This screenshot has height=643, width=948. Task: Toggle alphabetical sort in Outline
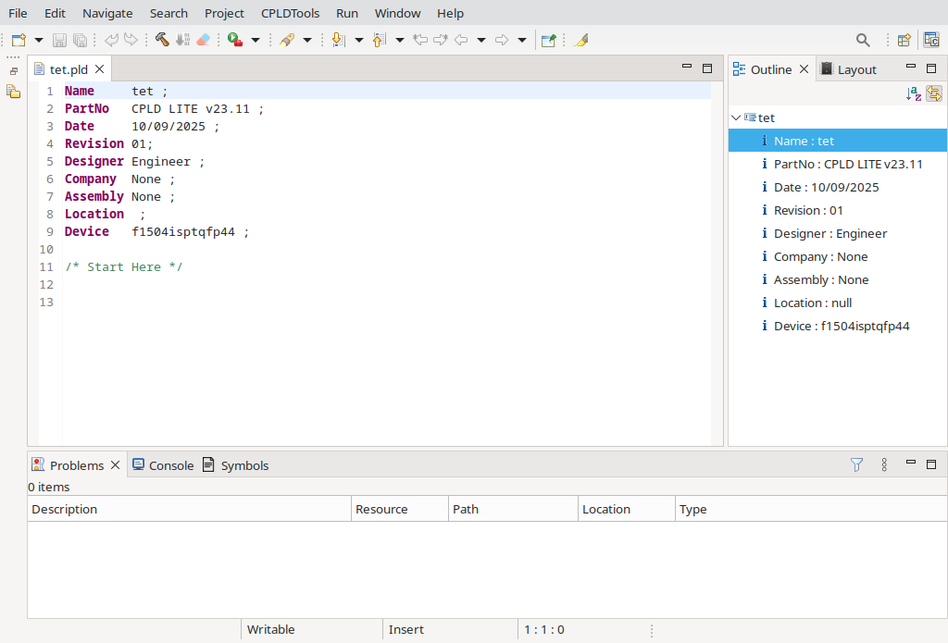coord(914,93)
